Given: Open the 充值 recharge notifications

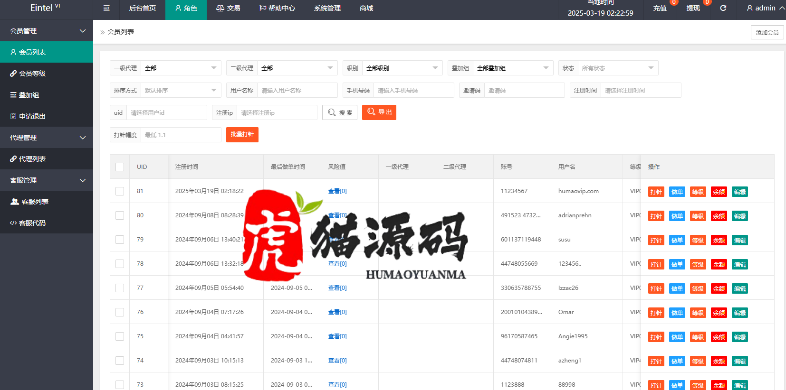Looking at the screenshot, I should pos(660,8).
